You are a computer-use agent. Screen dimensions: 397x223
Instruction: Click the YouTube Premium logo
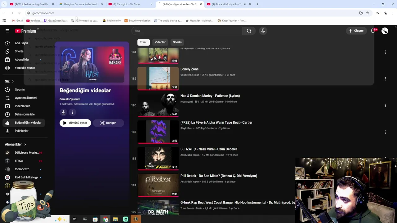pyautogui.click(x=25, y=31)
